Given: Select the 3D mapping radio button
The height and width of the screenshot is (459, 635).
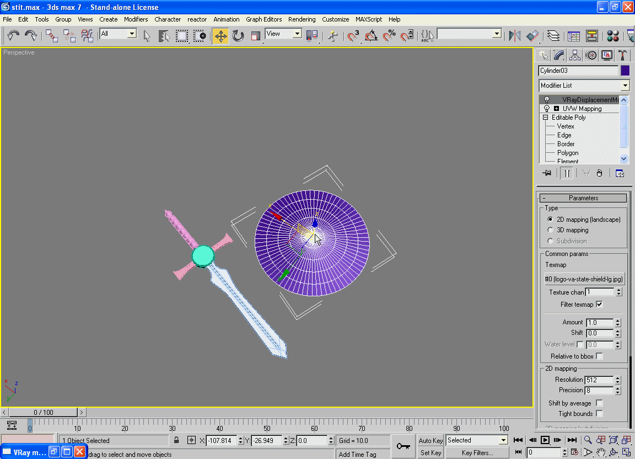Looking at the screenshot, I should [550, 230].
